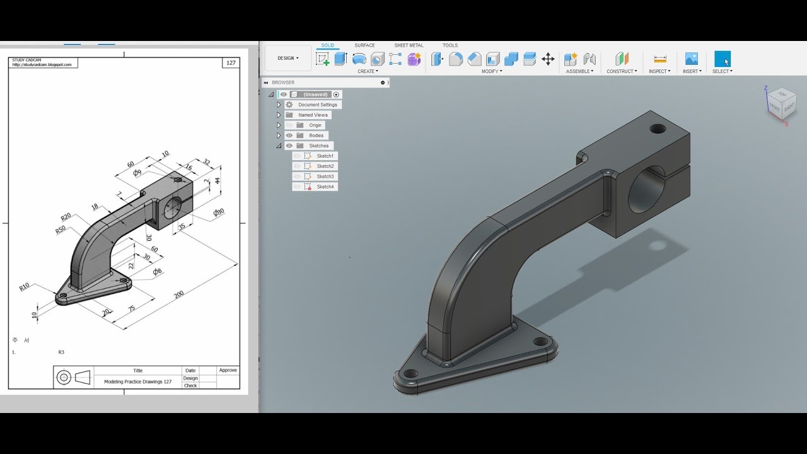Toggle visibility of the Origin folder
The height and width of the screenshot is (454, 807).
coord(289,125)
